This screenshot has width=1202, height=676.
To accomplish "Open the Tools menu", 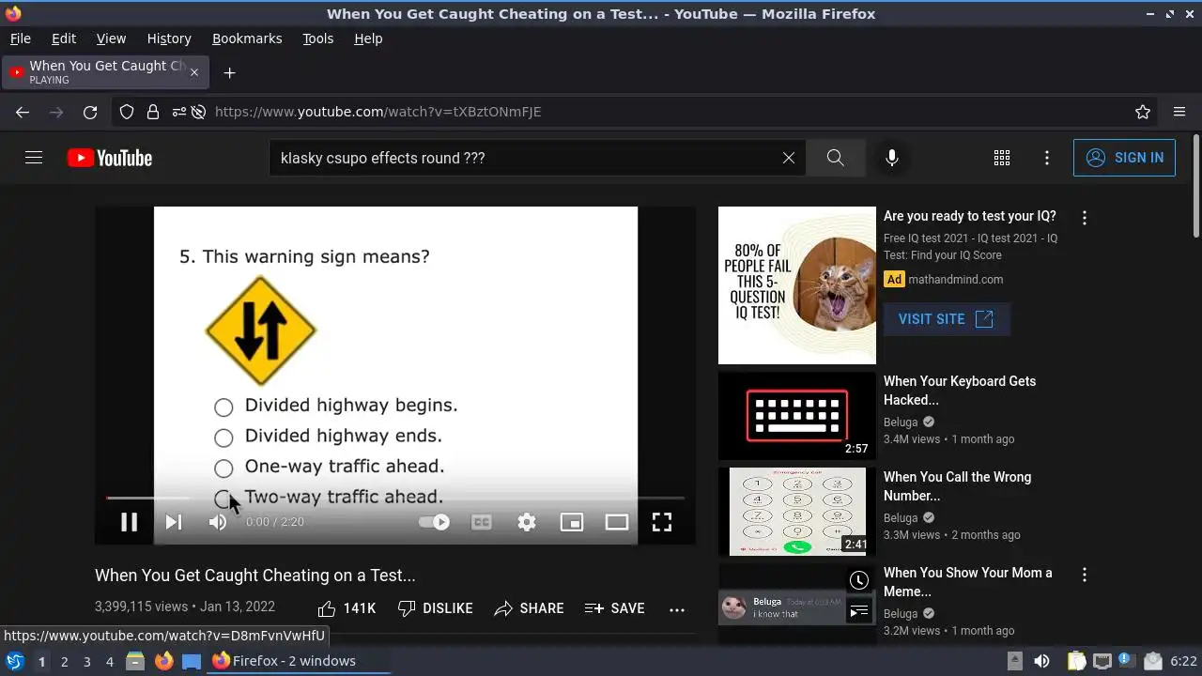I will tap(317, 38).
